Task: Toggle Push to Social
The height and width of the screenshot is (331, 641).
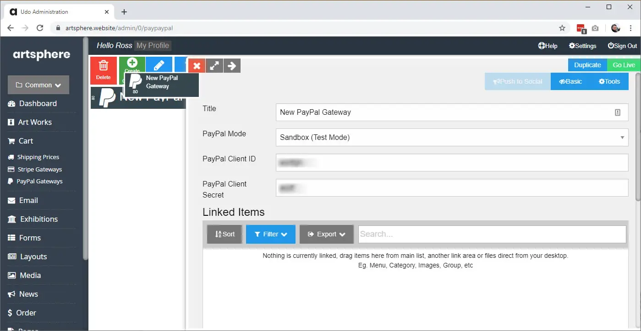Action: coord(517,81)
